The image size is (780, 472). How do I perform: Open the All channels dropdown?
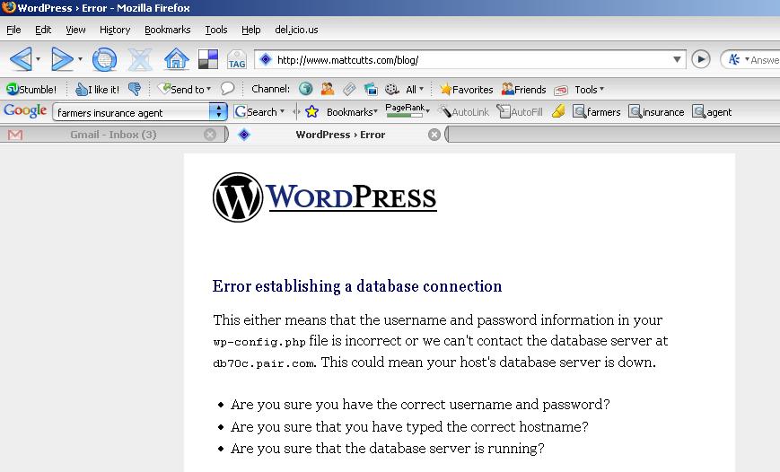[x=415, y=90]
